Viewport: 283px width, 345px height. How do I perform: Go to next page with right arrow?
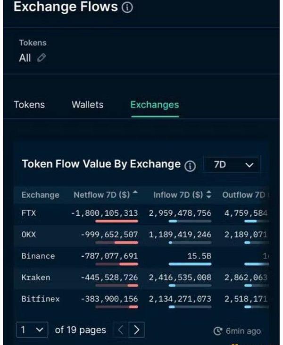(137, 329)
